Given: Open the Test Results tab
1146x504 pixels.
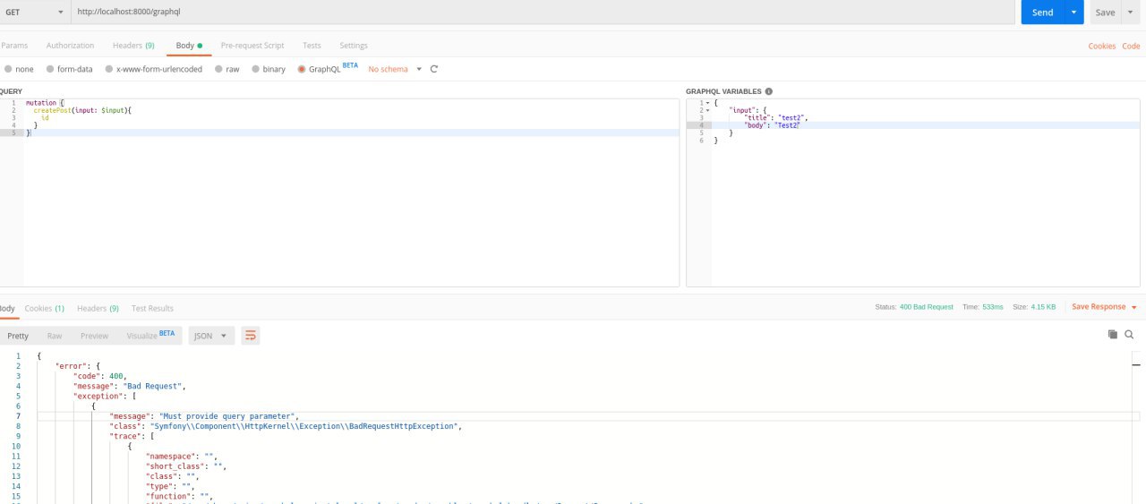Looking at the screenshot, I should click(152, 308).
